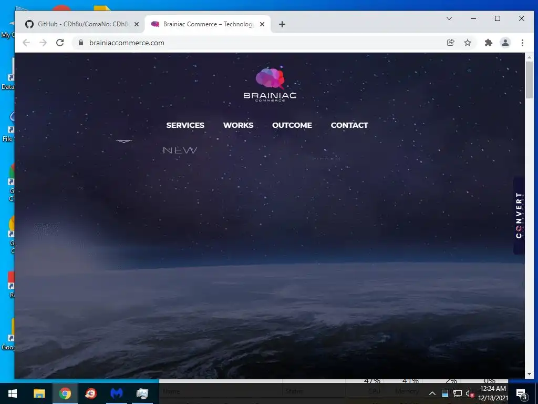Viewport: 538px width, 404px height.
Task: Open File Explorer from taskbar
Action: pos(39,393)
